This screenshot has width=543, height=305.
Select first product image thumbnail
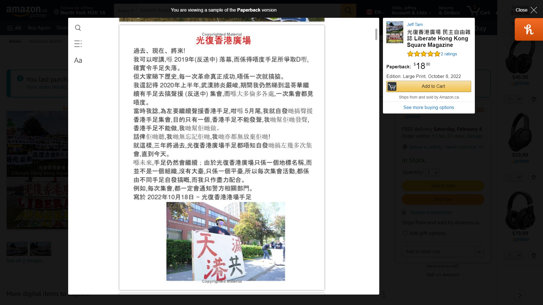(17, 249)
